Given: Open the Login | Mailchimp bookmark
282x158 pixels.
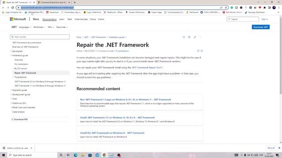Looking at the screenshot, I should tap(92, 12).
